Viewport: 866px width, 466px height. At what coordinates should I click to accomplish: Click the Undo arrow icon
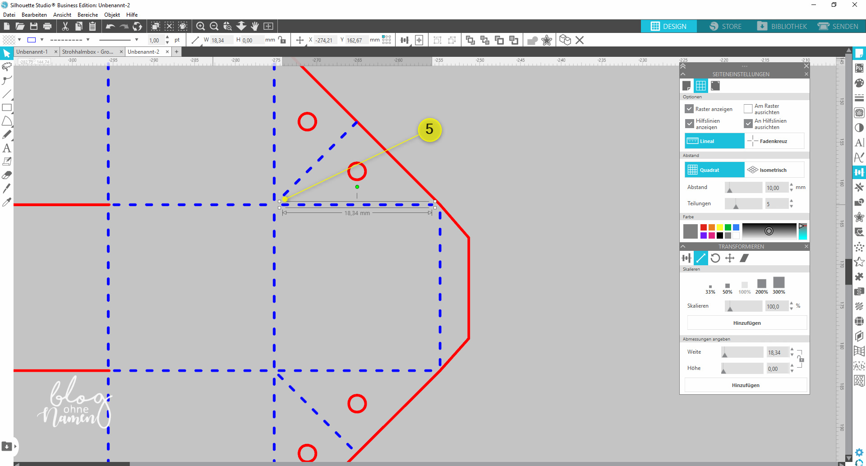coord(110,27)
